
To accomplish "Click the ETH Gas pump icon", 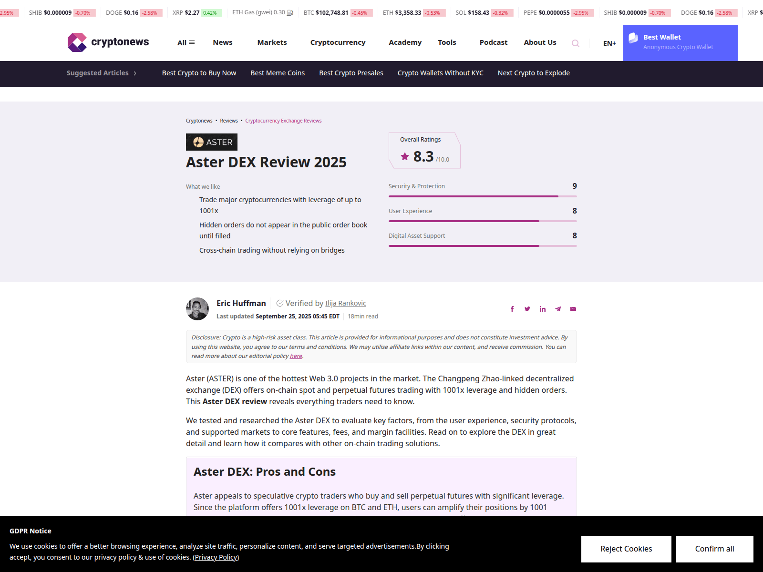I will click(x=290, y=13).
